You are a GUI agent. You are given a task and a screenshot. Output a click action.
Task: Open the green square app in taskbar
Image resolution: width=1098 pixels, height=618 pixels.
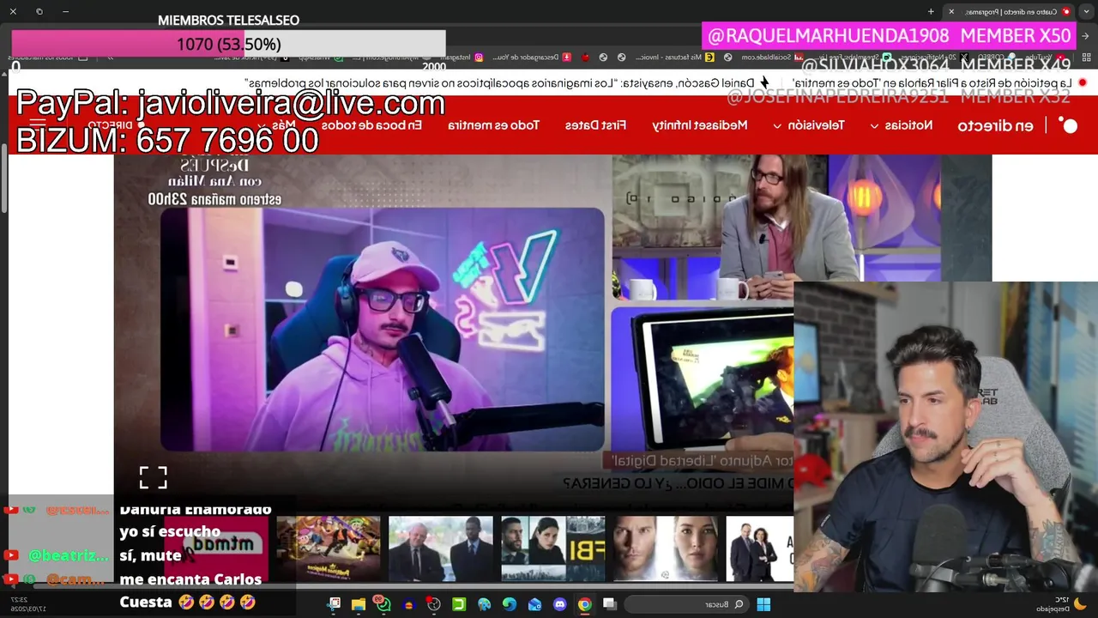coord(459,604)
